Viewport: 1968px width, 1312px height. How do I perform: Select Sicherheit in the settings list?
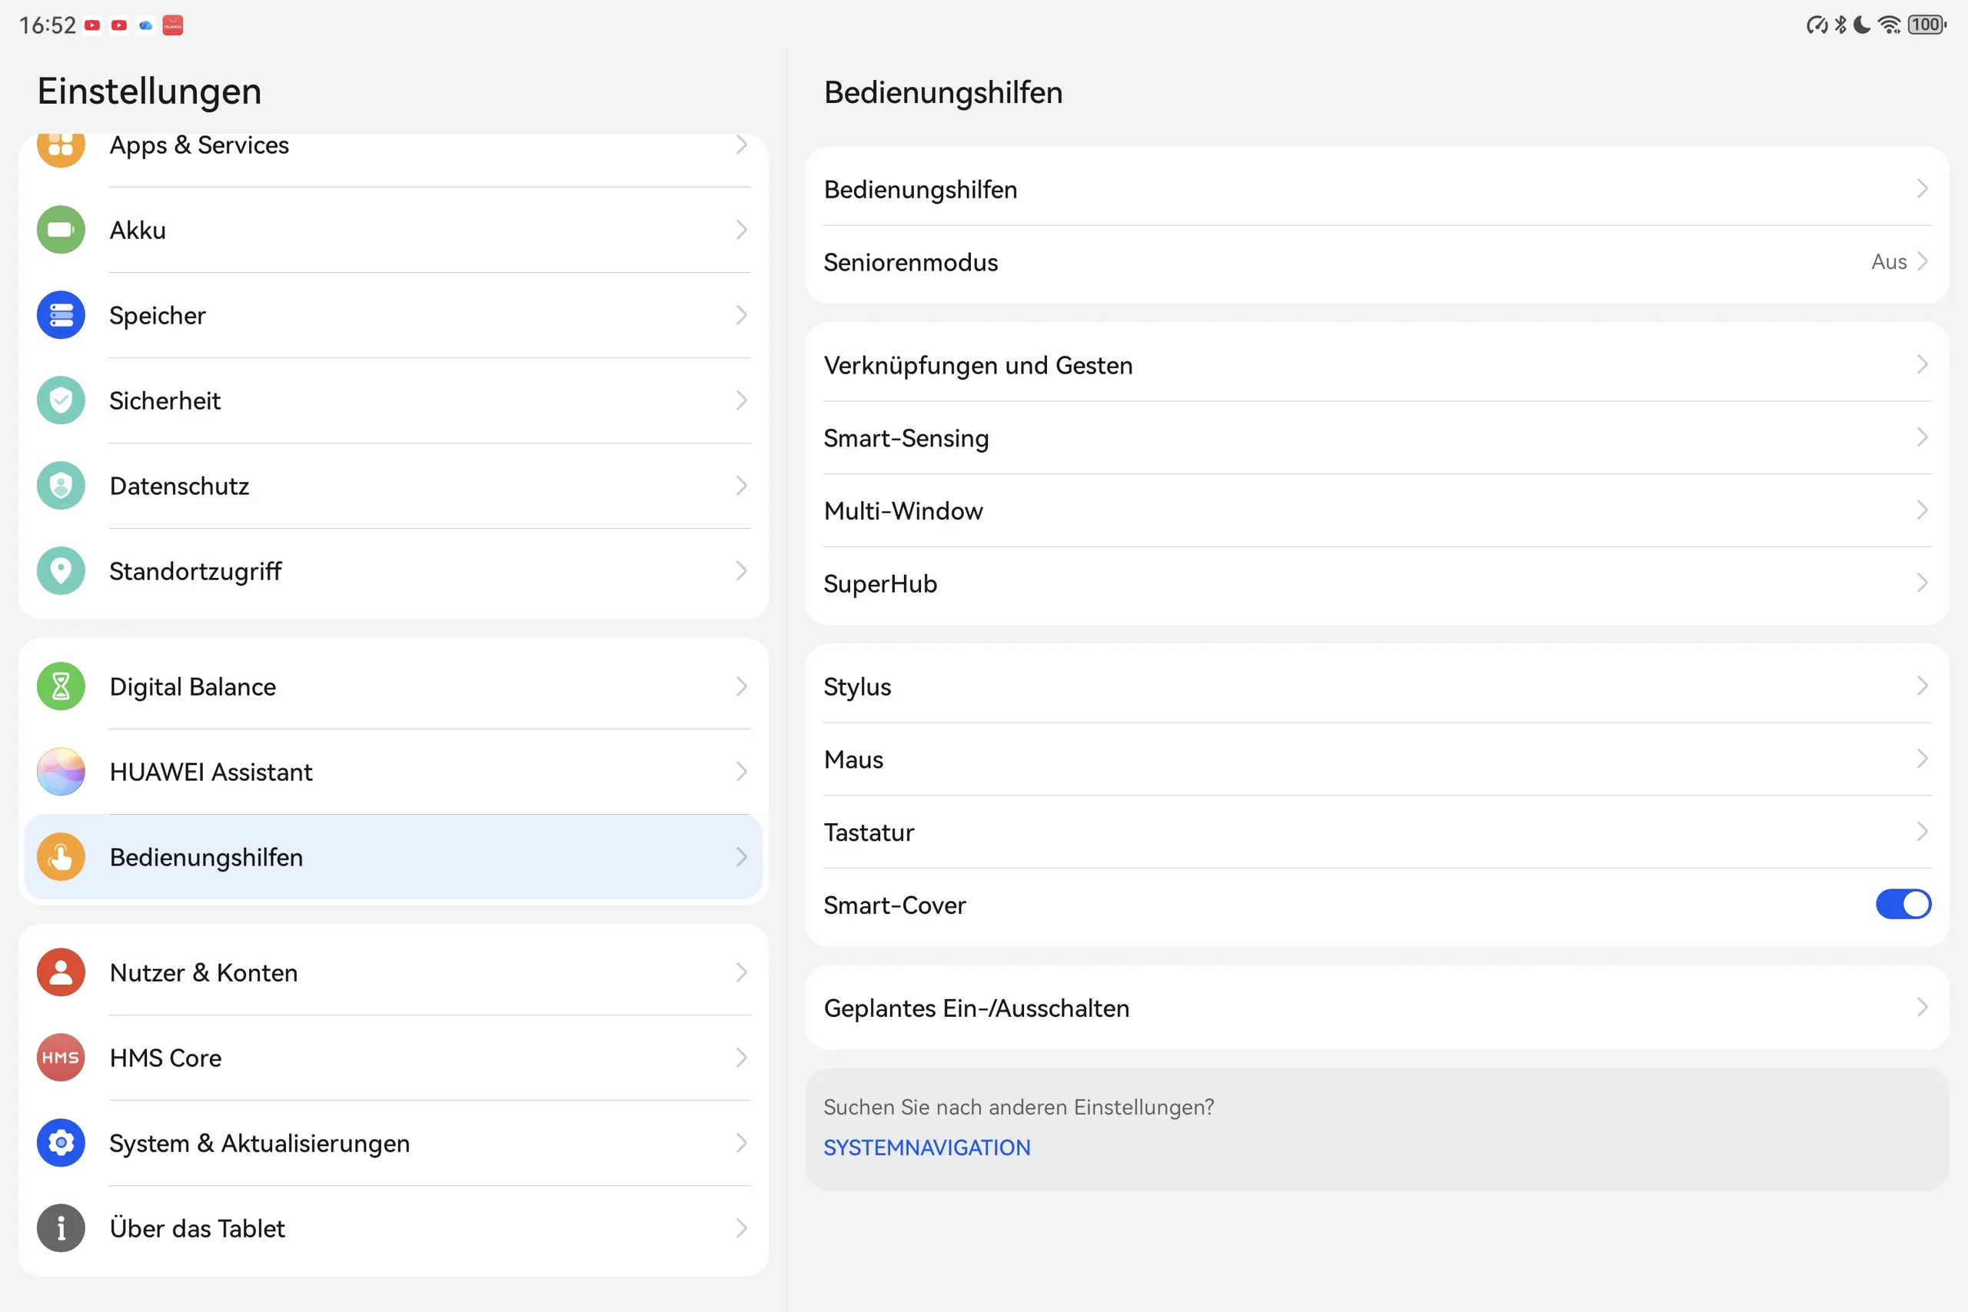(x=394, y=400)
